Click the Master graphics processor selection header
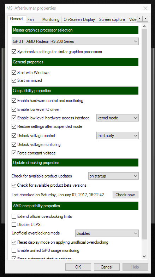155x277 pixels. (x=75, y=30)
